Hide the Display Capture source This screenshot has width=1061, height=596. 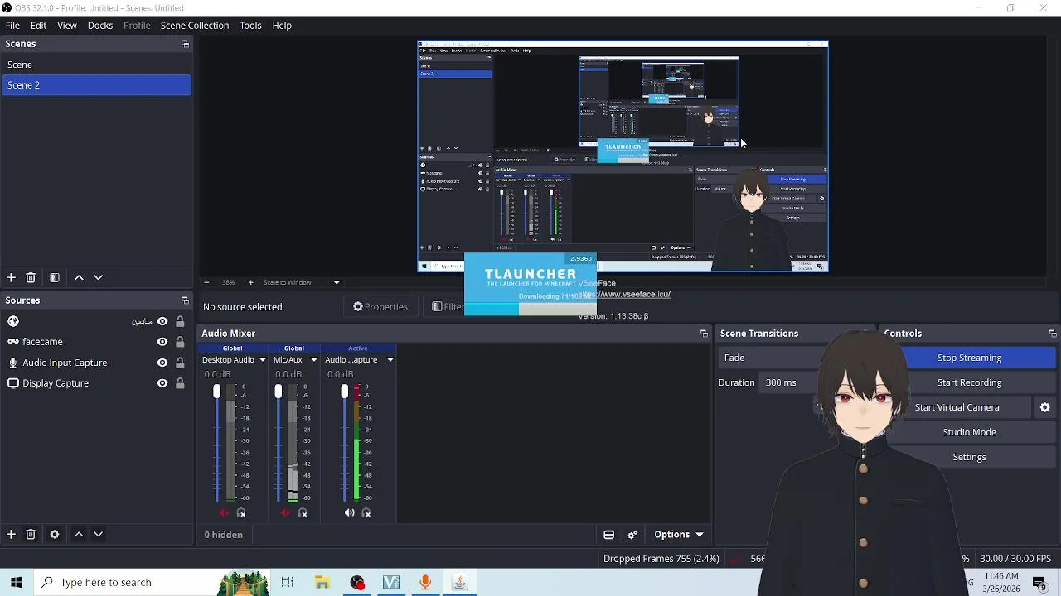click(162, 383)
